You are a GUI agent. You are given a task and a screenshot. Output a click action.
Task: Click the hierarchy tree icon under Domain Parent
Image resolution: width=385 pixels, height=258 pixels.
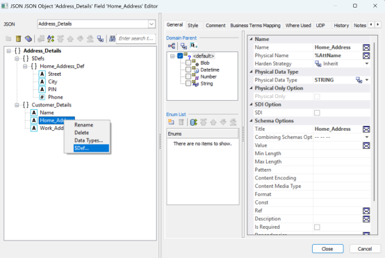[172, 46]
